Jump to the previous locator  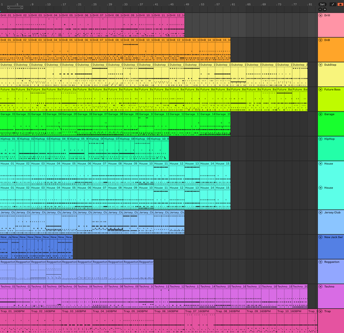click(320, 9)
